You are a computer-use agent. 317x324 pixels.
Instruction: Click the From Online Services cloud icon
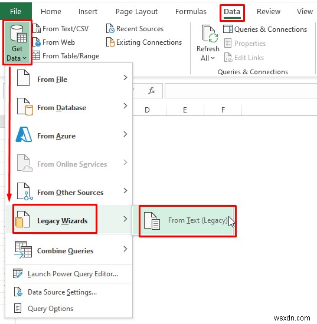pos(25,163)
